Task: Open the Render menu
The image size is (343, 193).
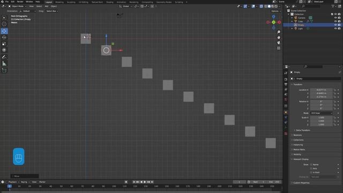Action: click(20, 2)
